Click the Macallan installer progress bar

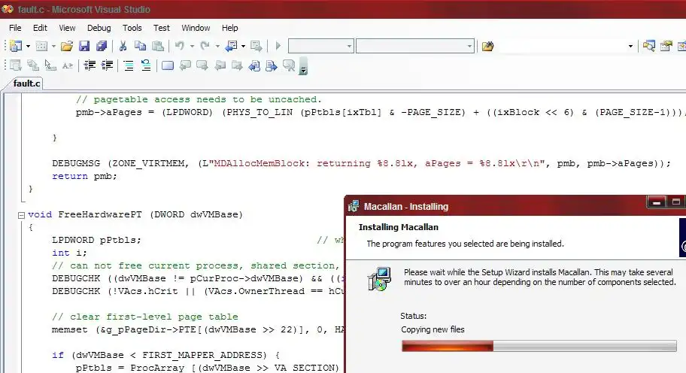pos(539,347)
